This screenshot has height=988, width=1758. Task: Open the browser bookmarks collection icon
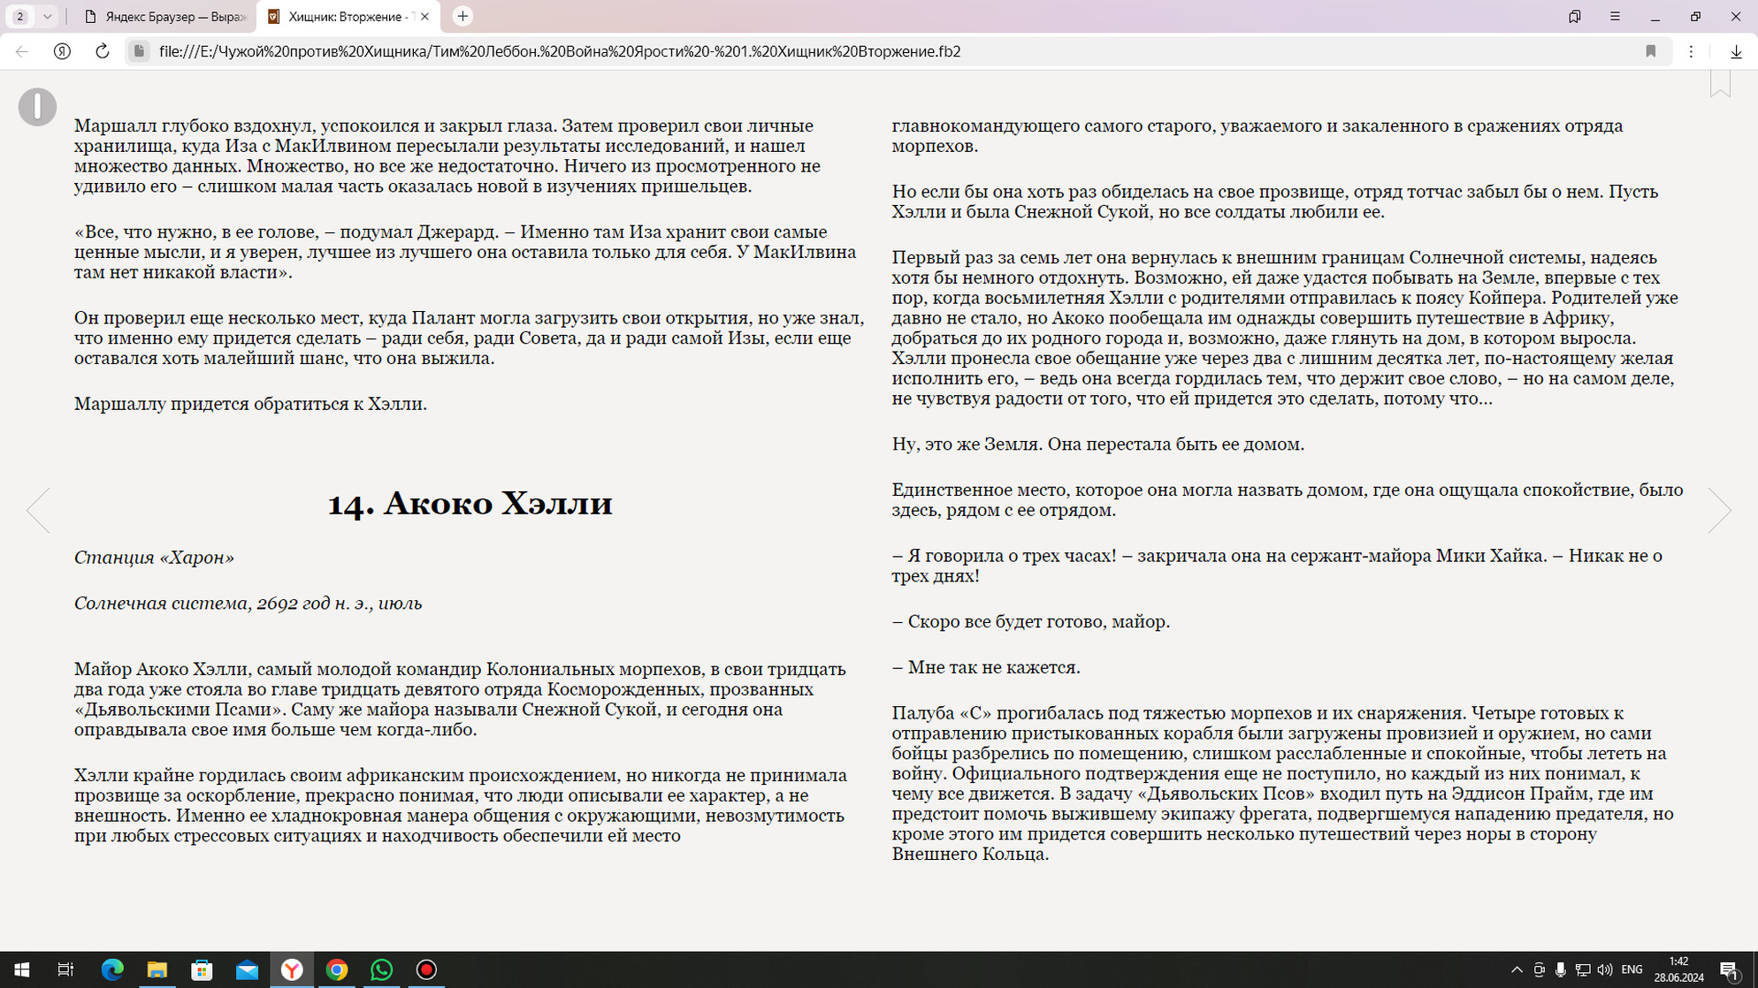pyautogui.click(x=1574, y=16)
